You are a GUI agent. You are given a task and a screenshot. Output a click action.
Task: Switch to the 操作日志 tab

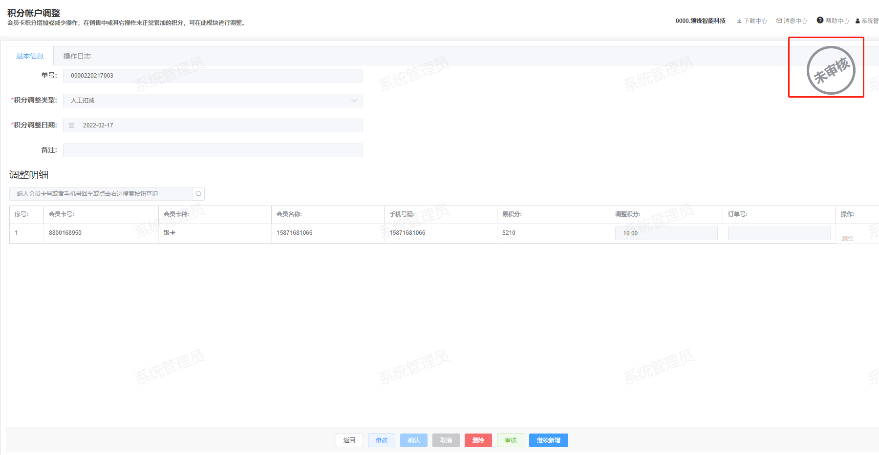click(x=77, y=56)
